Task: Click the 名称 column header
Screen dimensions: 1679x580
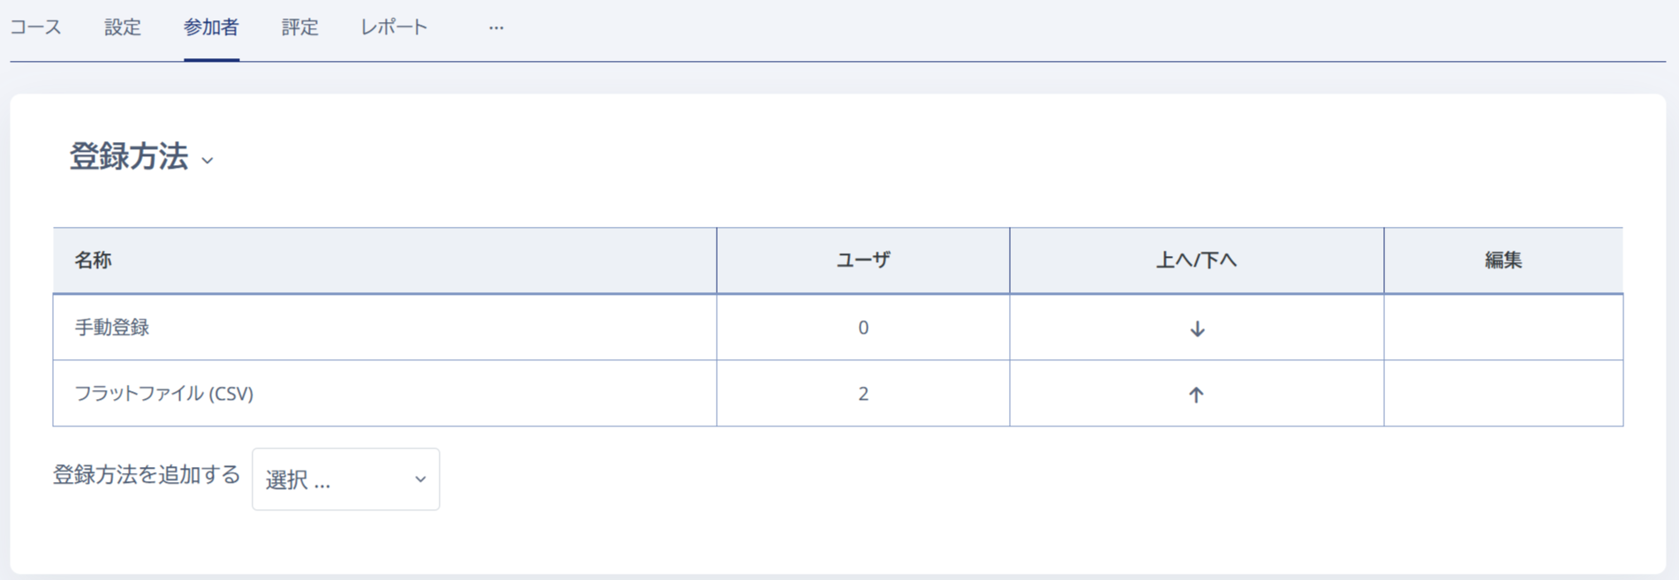Action: 95,260
